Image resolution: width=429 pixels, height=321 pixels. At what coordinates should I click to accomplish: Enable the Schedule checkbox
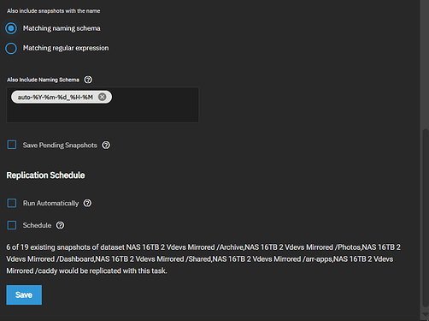tap(12, 225)
